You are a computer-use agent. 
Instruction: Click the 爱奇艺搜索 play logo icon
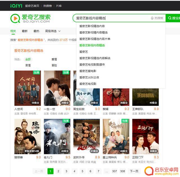pos(15,18)
